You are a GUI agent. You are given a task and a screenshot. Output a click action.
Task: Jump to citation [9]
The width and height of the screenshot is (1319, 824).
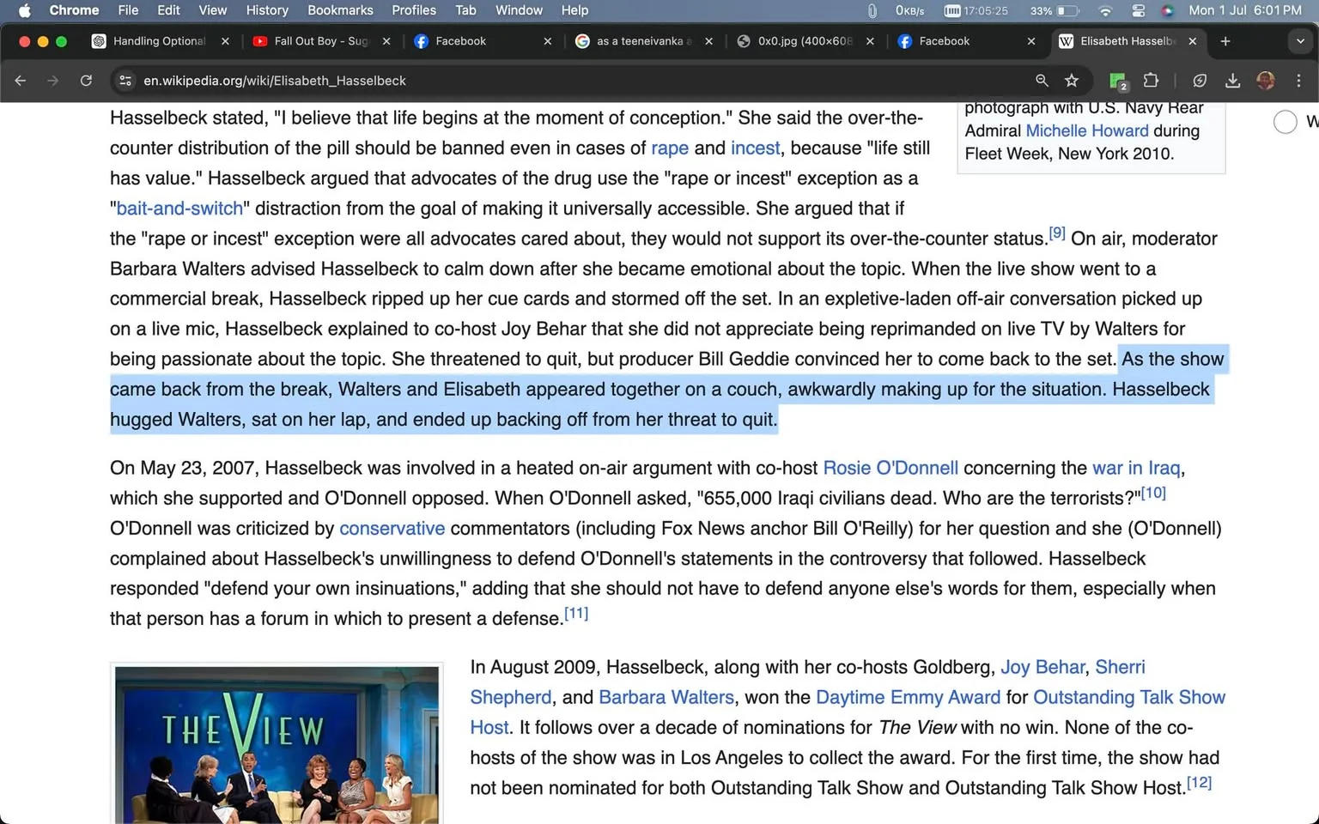[1057, 233]
